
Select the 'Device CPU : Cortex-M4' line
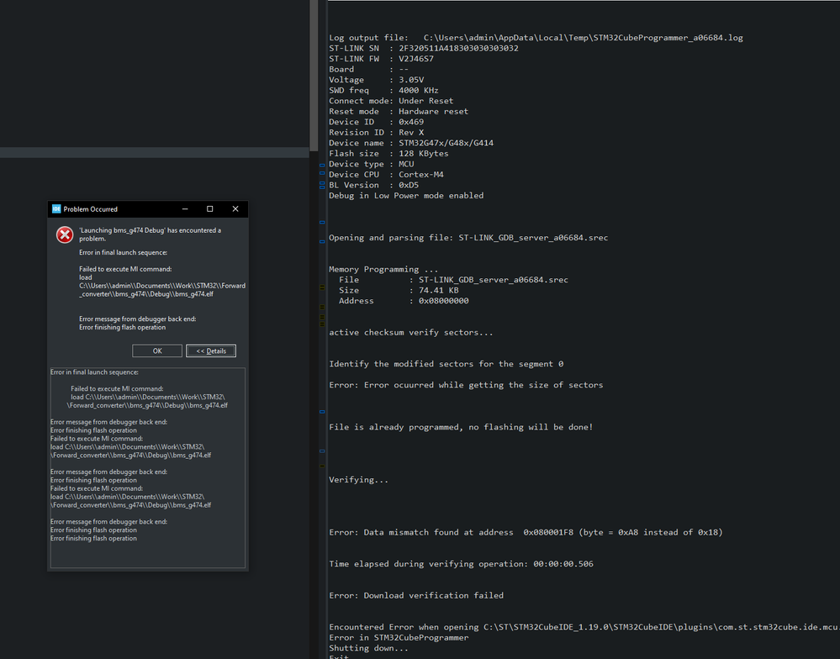pyautogui.click(x=386, y=175)
